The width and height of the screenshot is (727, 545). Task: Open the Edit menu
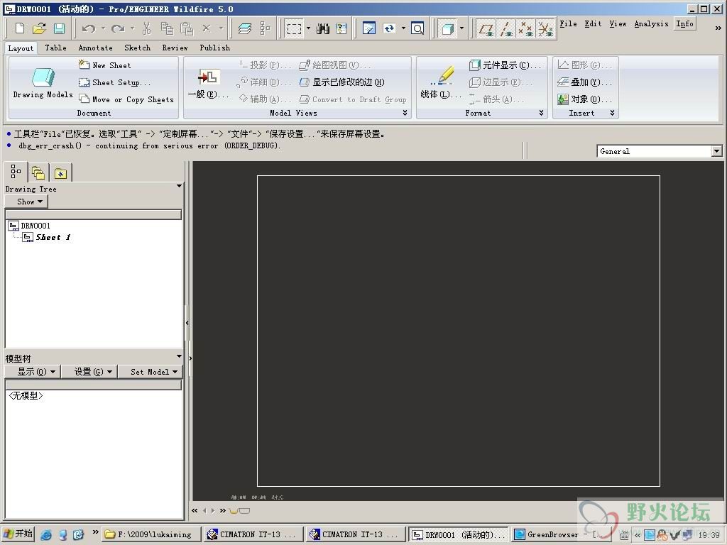593,23
